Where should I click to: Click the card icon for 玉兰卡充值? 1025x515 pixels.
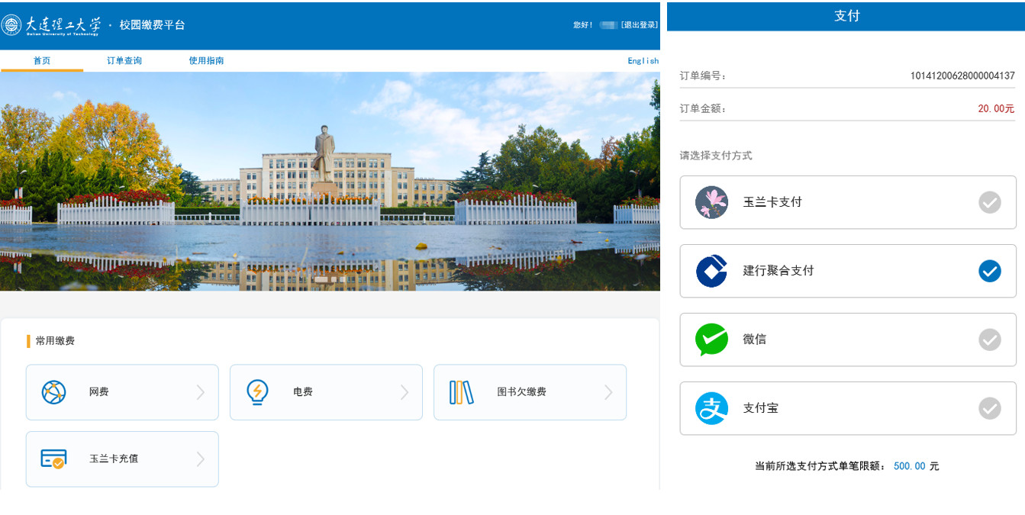point(53,459)
